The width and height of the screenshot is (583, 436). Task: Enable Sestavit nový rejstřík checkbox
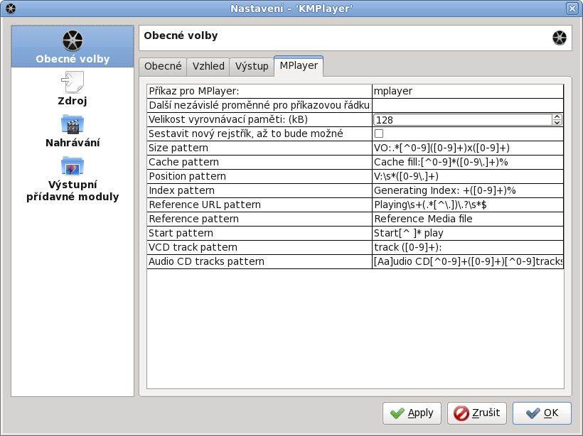[379, 133]
